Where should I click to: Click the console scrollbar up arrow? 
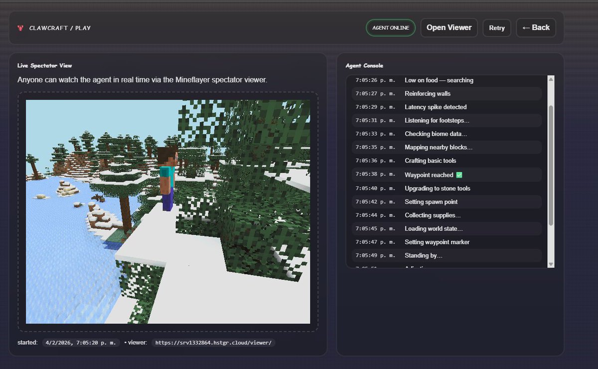click(x=551, y=79)
